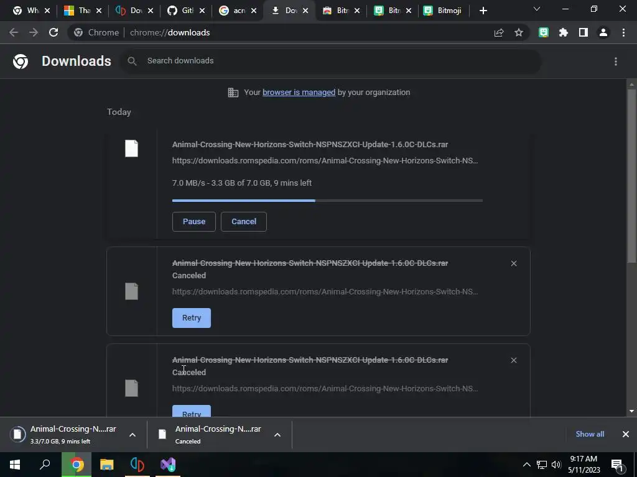
Task: Click the volume speaker tray icon
Action: (556, 465)
